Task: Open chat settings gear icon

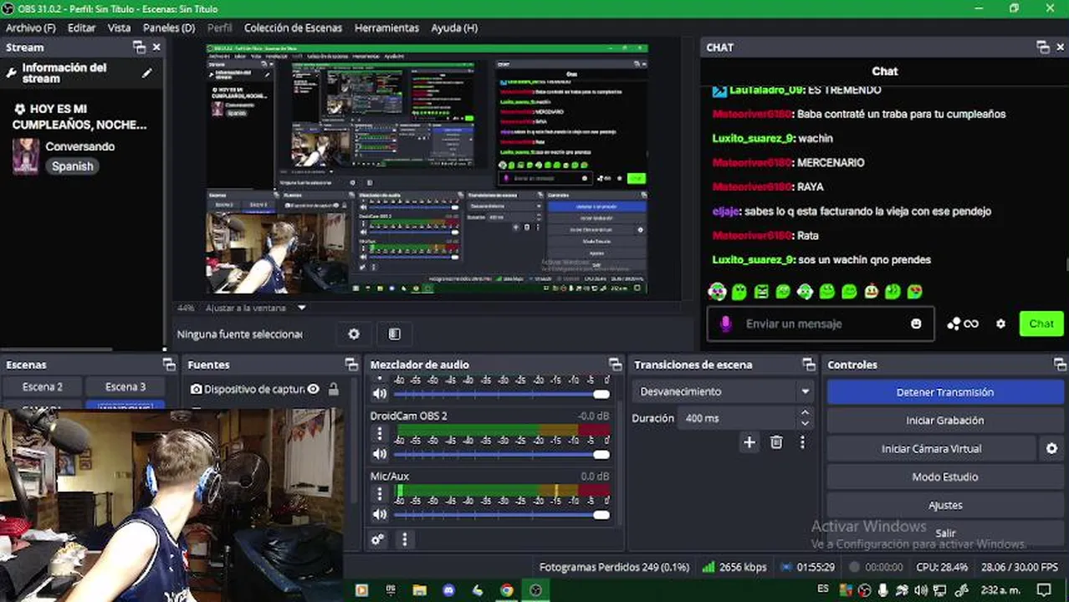Action: pyautogui.click(x=1000, y=324)
